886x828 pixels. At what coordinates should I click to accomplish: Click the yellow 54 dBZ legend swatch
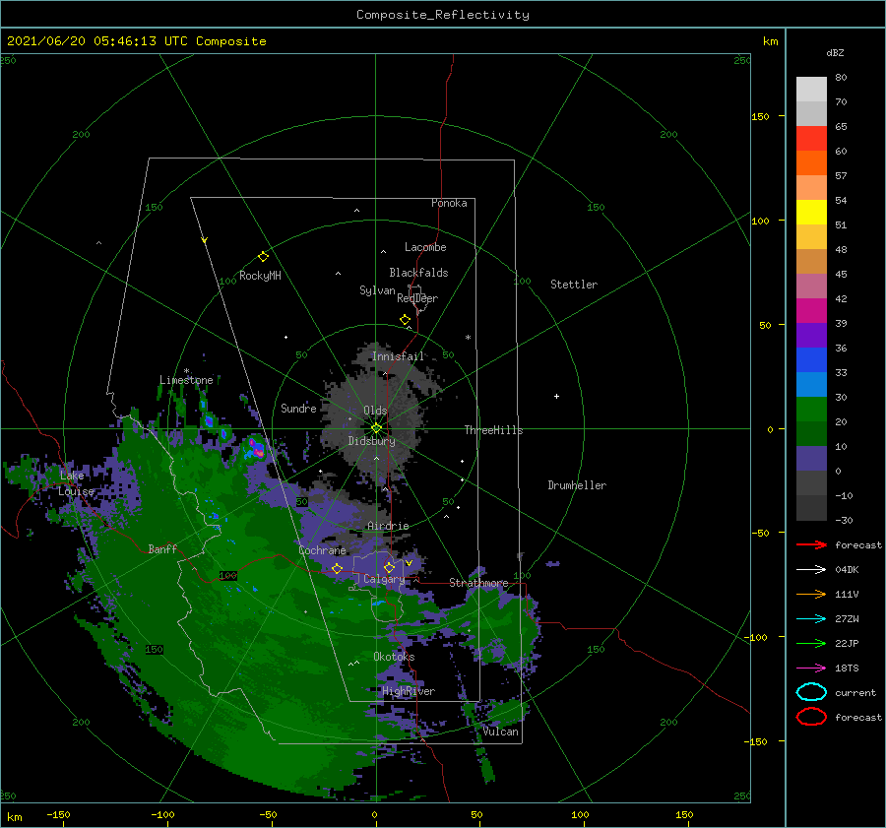coord(811,212)
